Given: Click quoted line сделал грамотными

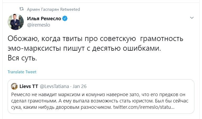Looking at the screenshot, I should point(34,101).
